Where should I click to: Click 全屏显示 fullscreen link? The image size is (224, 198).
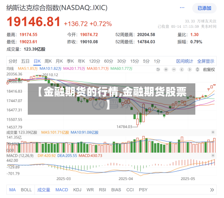tap(206, 61)
